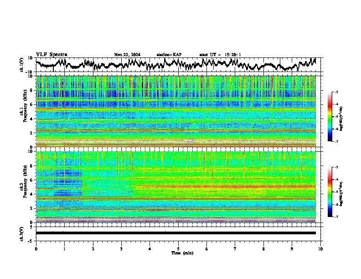Click the ch.2 spectrogram panel
The image size is (361, 279).
(x=175, y=187)
